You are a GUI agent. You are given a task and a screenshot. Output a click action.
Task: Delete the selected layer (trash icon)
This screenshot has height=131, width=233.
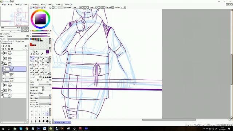12,49
